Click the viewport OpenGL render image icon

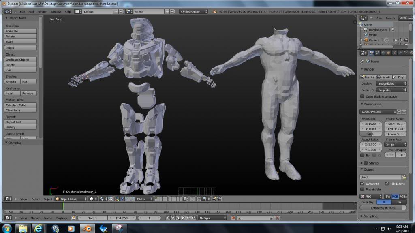coord(214,199)
